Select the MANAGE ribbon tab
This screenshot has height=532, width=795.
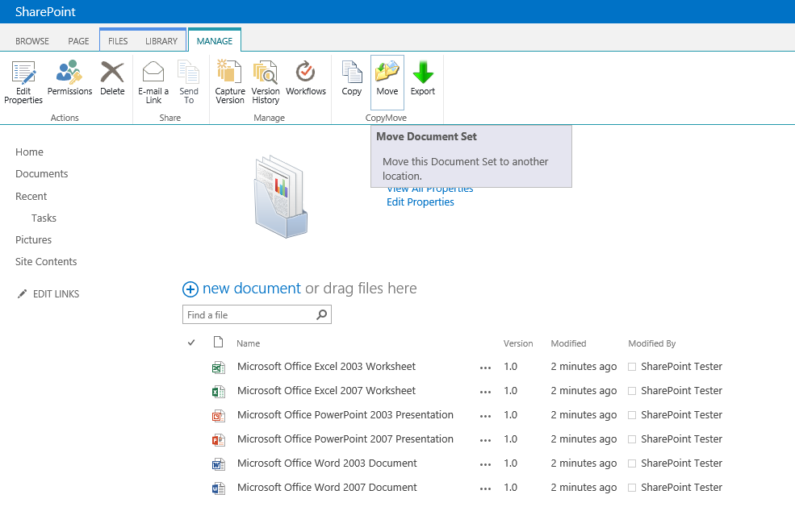(x=215, y=41)
